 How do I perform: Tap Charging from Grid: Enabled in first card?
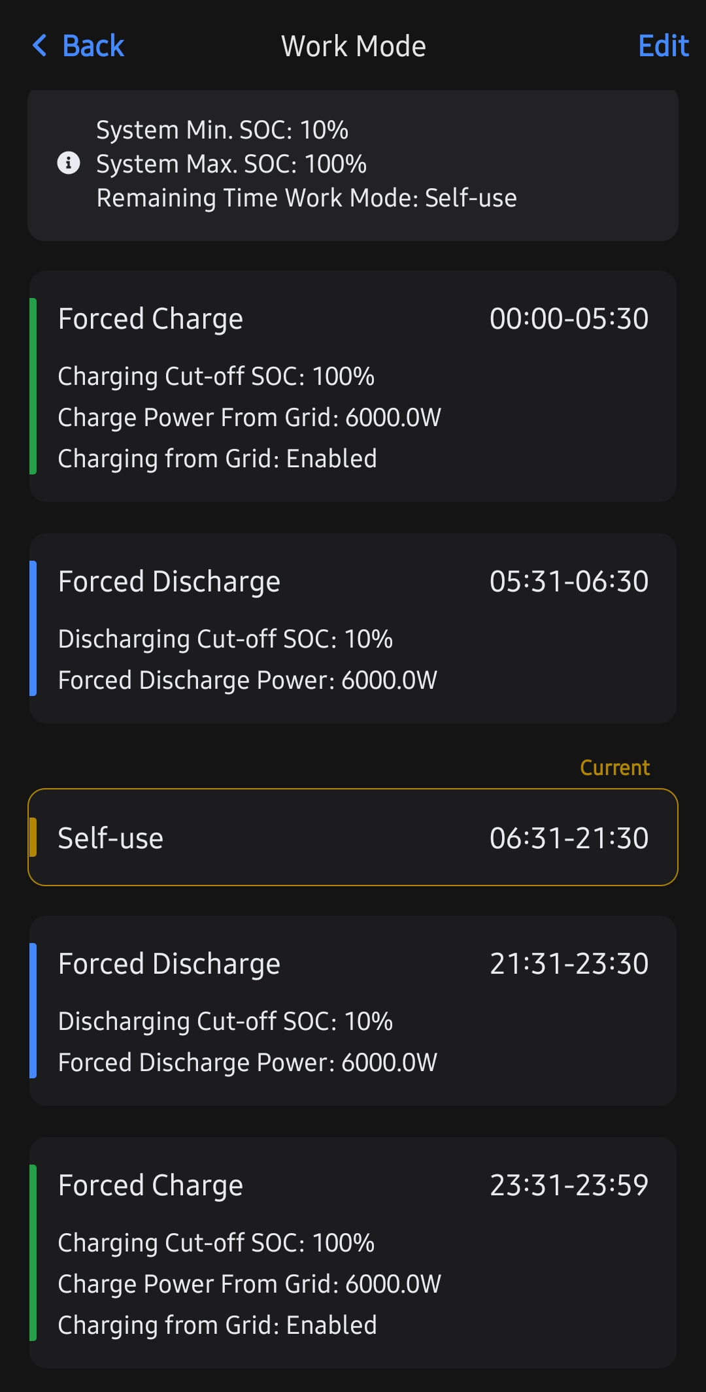(x=217, y=459)
